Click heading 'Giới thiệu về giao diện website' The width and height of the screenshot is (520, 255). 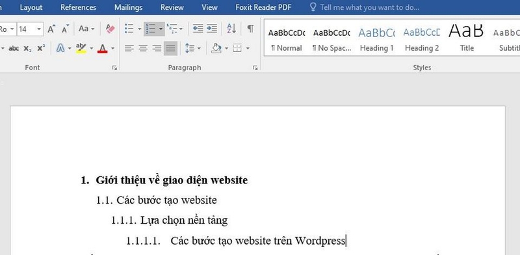click(172, 180)
